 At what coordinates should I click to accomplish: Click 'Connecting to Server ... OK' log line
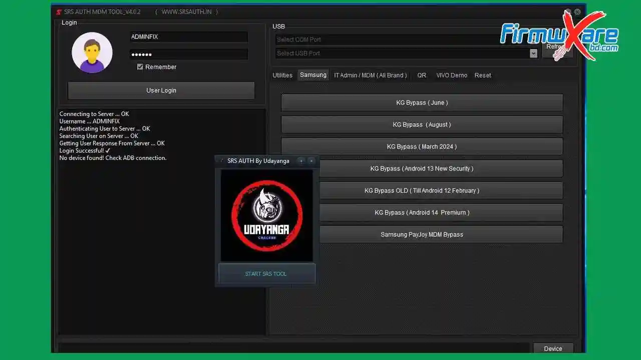[x=94, y=114]
